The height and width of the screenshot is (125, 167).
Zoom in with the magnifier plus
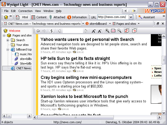[x=107, y=31]
